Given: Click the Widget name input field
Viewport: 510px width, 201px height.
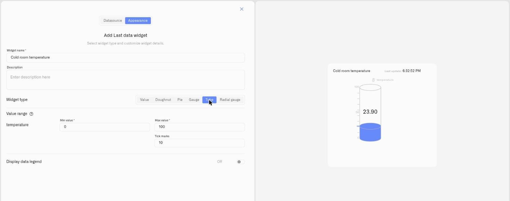Looking at the screenshot, I should pos(126,58).
